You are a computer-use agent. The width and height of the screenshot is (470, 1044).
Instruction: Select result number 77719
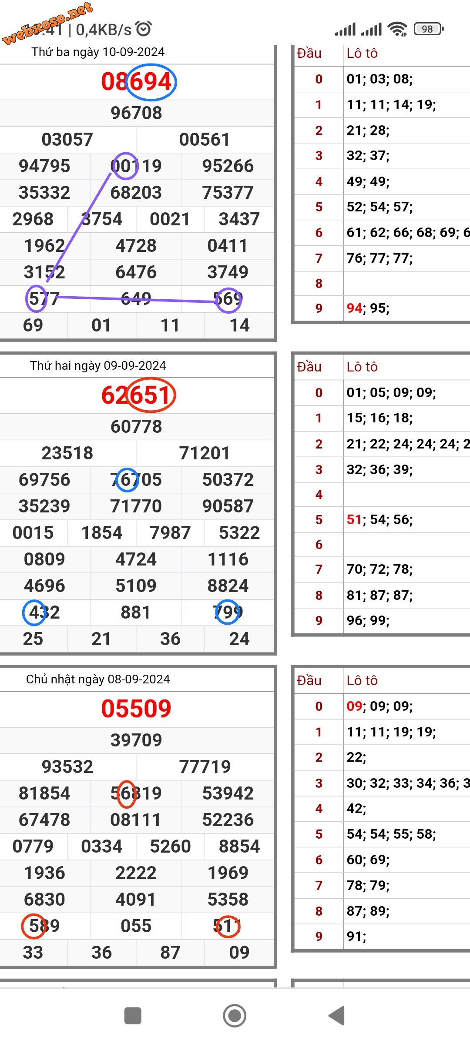[x=205, y=767]
